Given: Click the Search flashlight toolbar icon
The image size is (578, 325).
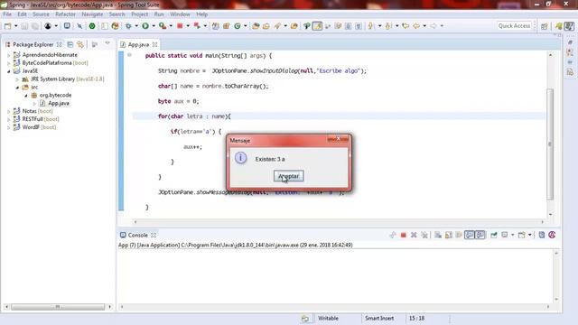Looking at the screenshot, I should (x=277, y=26).
